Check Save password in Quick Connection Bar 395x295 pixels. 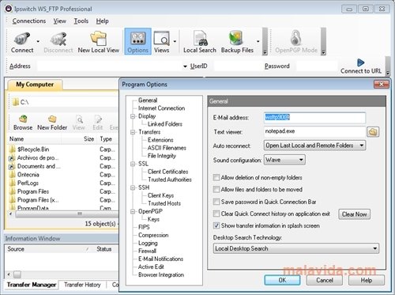click(x=216, y=202)
